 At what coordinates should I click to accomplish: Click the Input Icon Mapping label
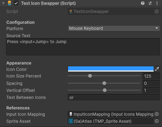click(x=26, y=114)
